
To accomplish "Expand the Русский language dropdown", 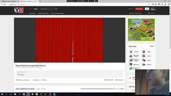I will 152,13.
